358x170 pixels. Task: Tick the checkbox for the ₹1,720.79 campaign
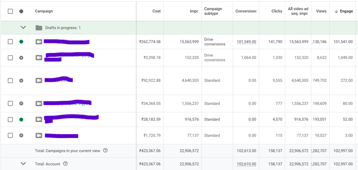[10, 136]
